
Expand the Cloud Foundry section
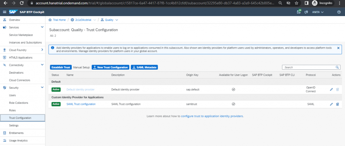click(42, 50)
